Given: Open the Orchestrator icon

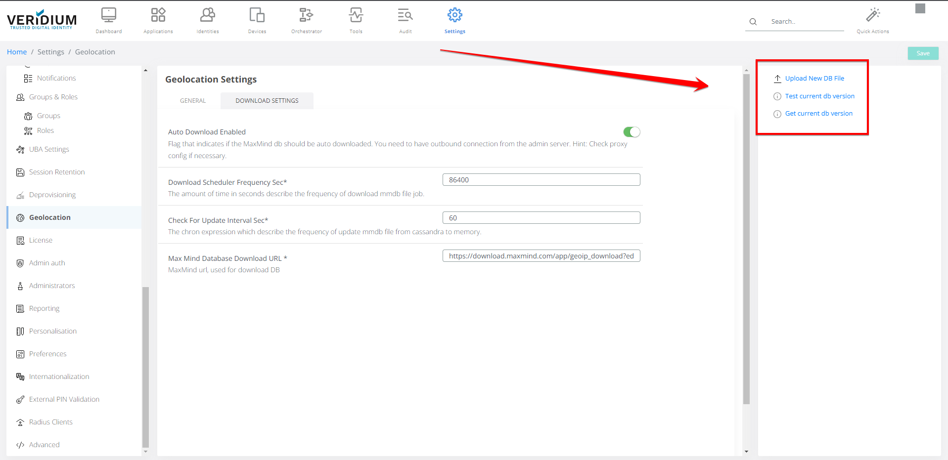Looking at the screenshot, I should coord(307,15).
